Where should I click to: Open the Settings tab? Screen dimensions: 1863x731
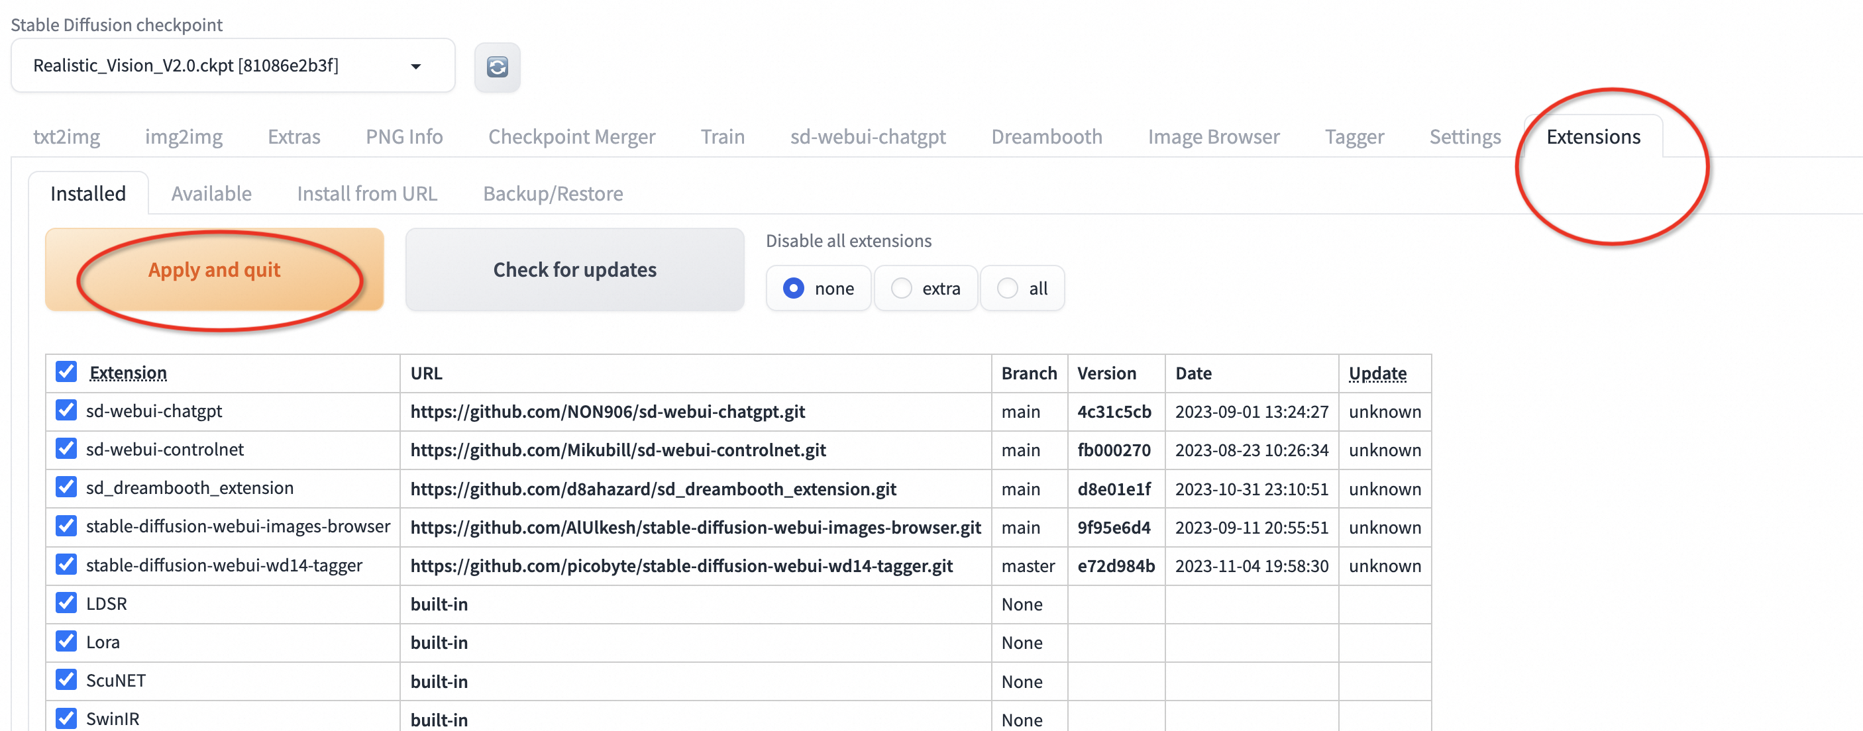click(x=1465, y=136)
